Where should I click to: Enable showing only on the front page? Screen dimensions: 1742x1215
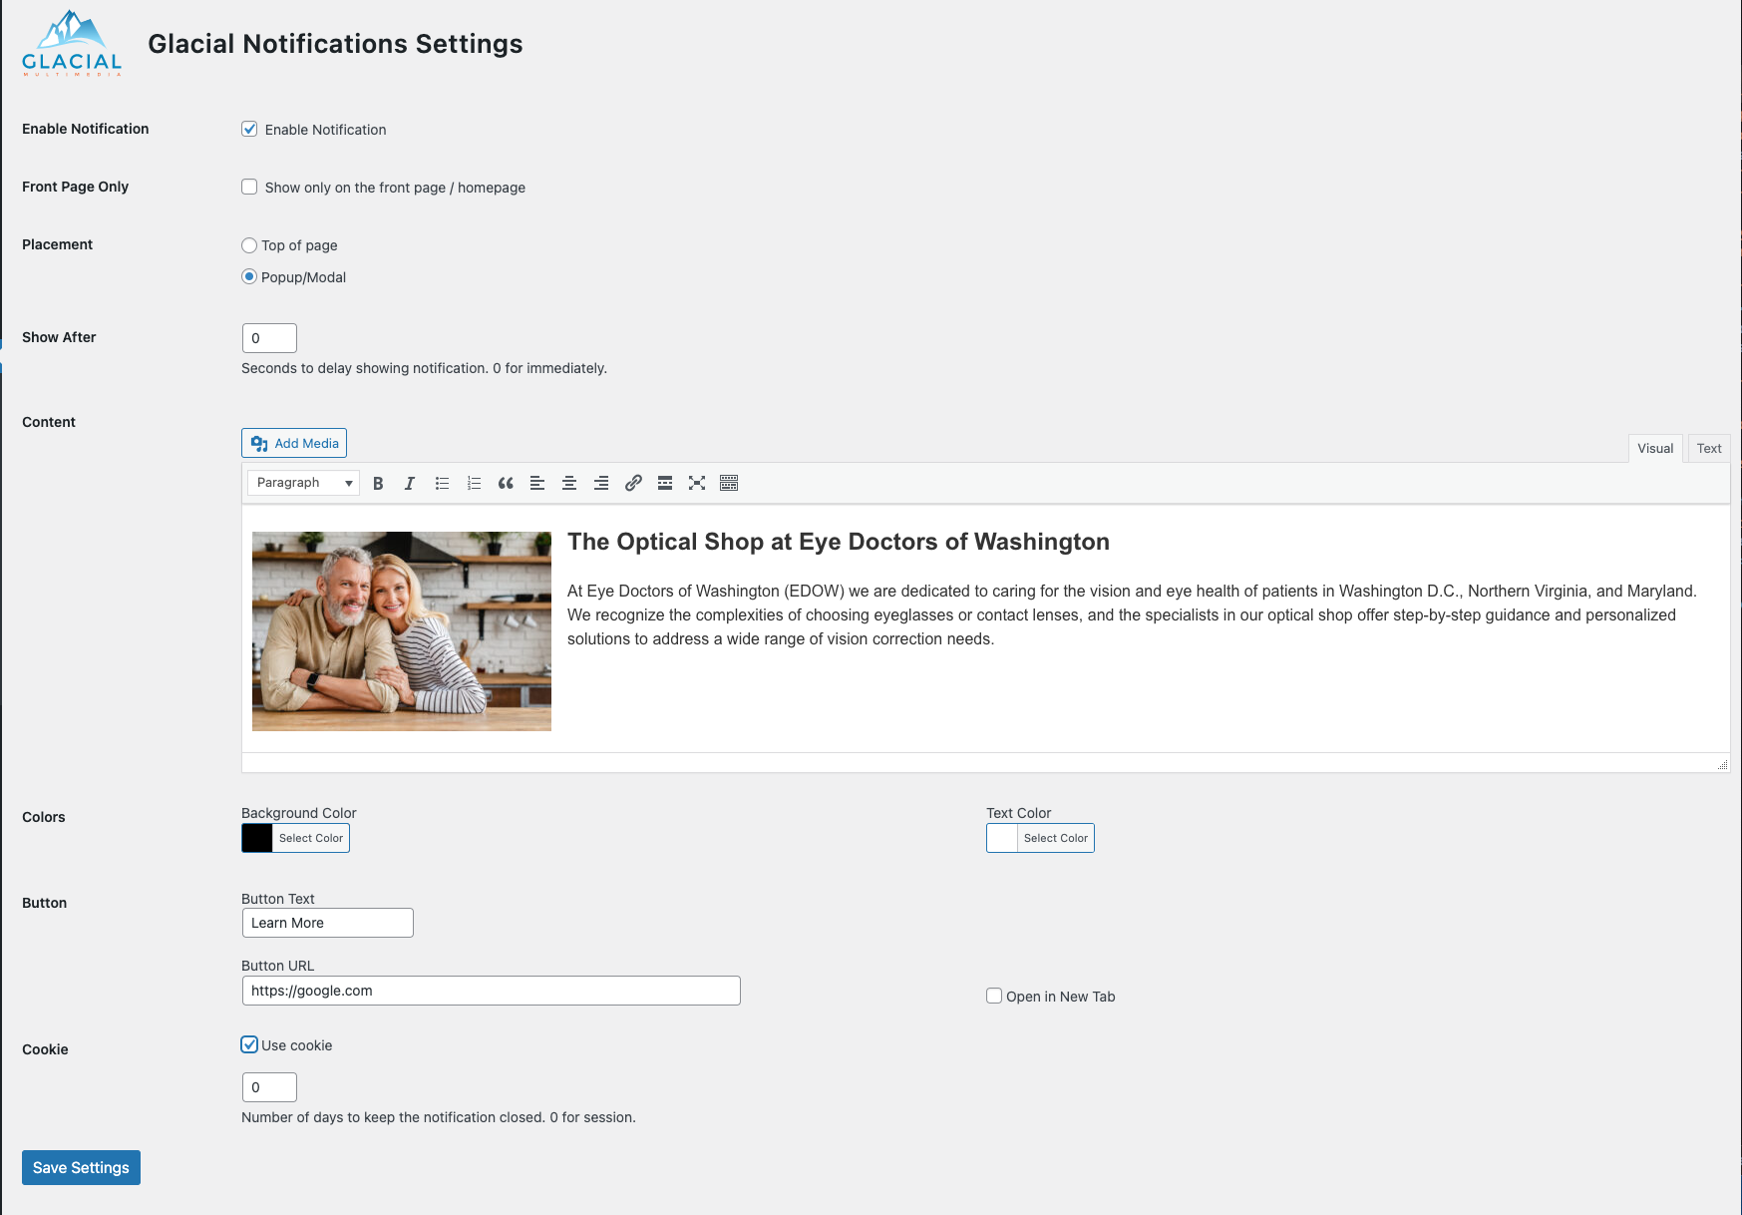click(x=249, y=187)
